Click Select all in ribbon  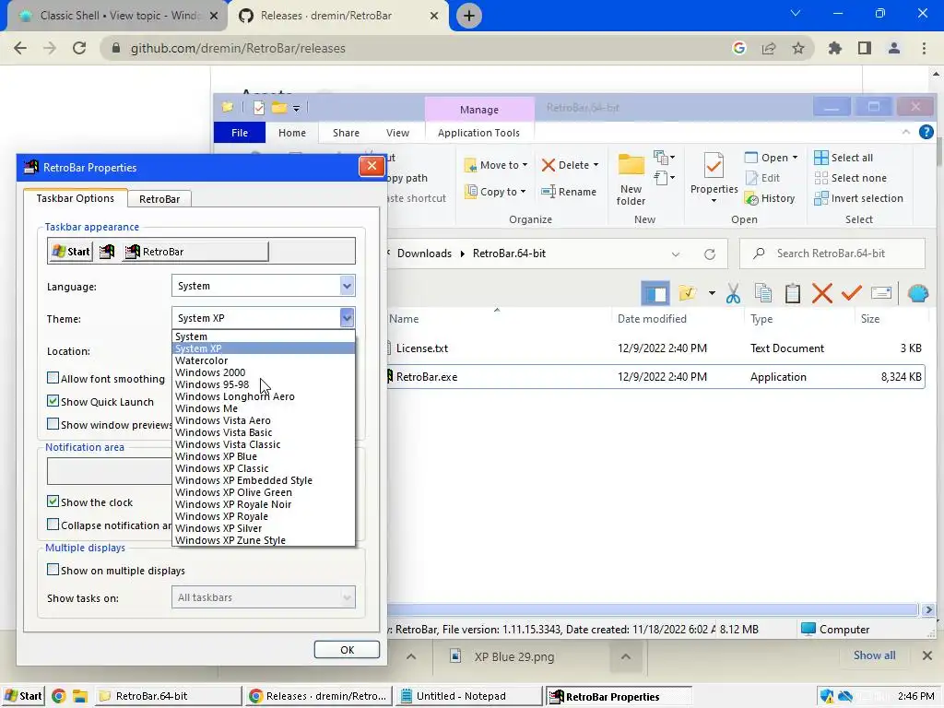pyautogui.click(x=844, y=158)
